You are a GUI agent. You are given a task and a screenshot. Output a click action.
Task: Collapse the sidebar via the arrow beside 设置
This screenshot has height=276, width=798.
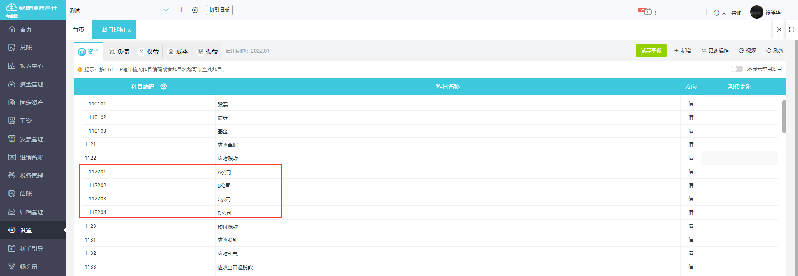64,230
